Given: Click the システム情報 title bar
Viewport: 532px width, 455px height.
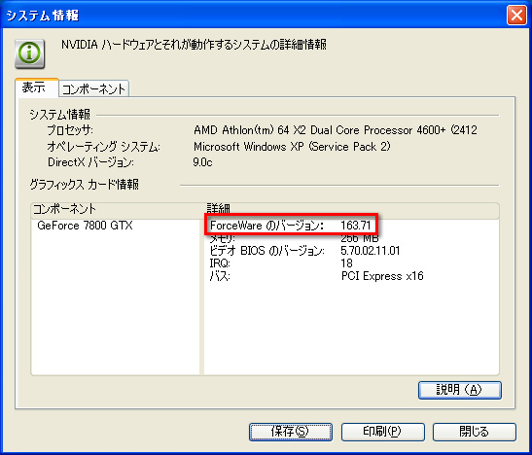Looking at the screenshot, I should coord(255,16).
